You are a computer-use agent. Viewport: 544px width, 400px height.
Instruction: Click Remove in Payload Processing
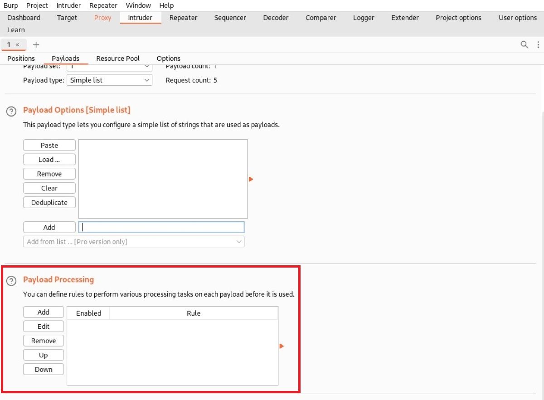[44, 341]
